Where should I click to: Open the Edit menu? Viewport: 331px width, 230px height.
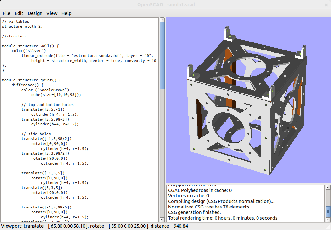tap(19, 13)
